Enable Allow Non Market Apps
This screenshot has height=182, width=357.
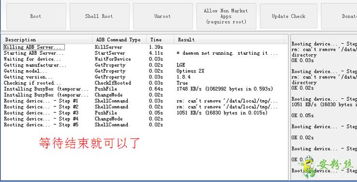coord(226,16)
